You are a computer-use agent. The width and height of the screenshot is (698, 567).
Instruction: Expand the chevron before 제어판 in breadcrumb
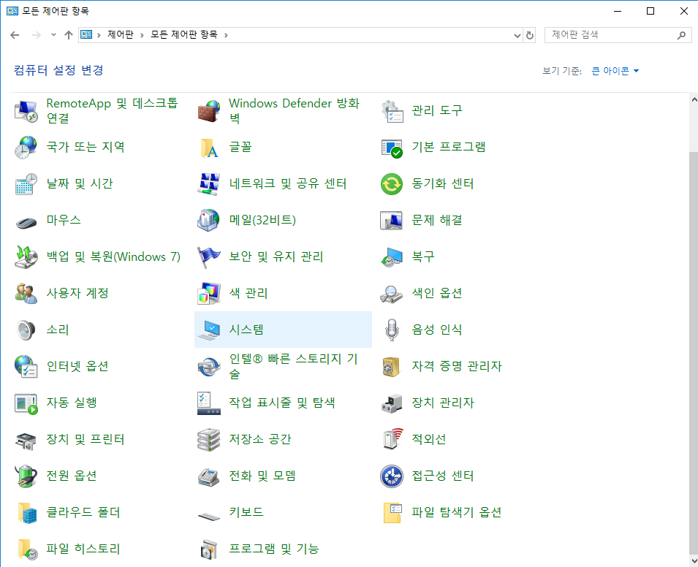[99, 35]
